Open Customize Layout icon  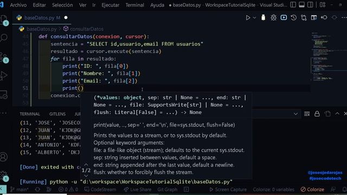click(x=323, y=5)
